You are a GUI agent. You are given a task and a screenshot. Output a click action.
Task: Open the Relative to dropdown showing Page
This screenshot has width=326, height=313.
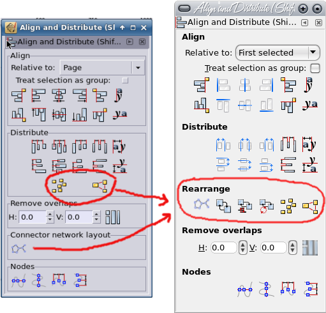point(102,68)
